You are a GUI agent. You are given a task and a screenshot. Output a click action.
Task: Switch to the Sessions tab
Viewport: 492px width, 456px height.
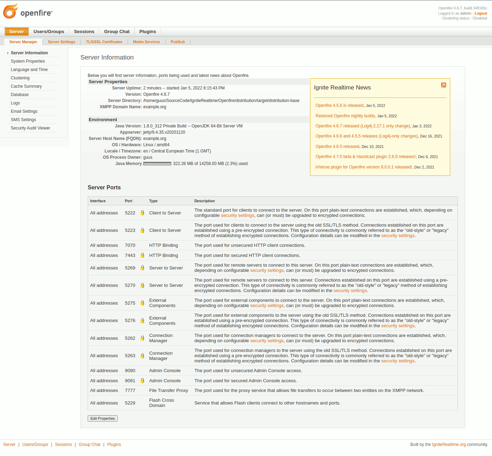coord(84,31)
